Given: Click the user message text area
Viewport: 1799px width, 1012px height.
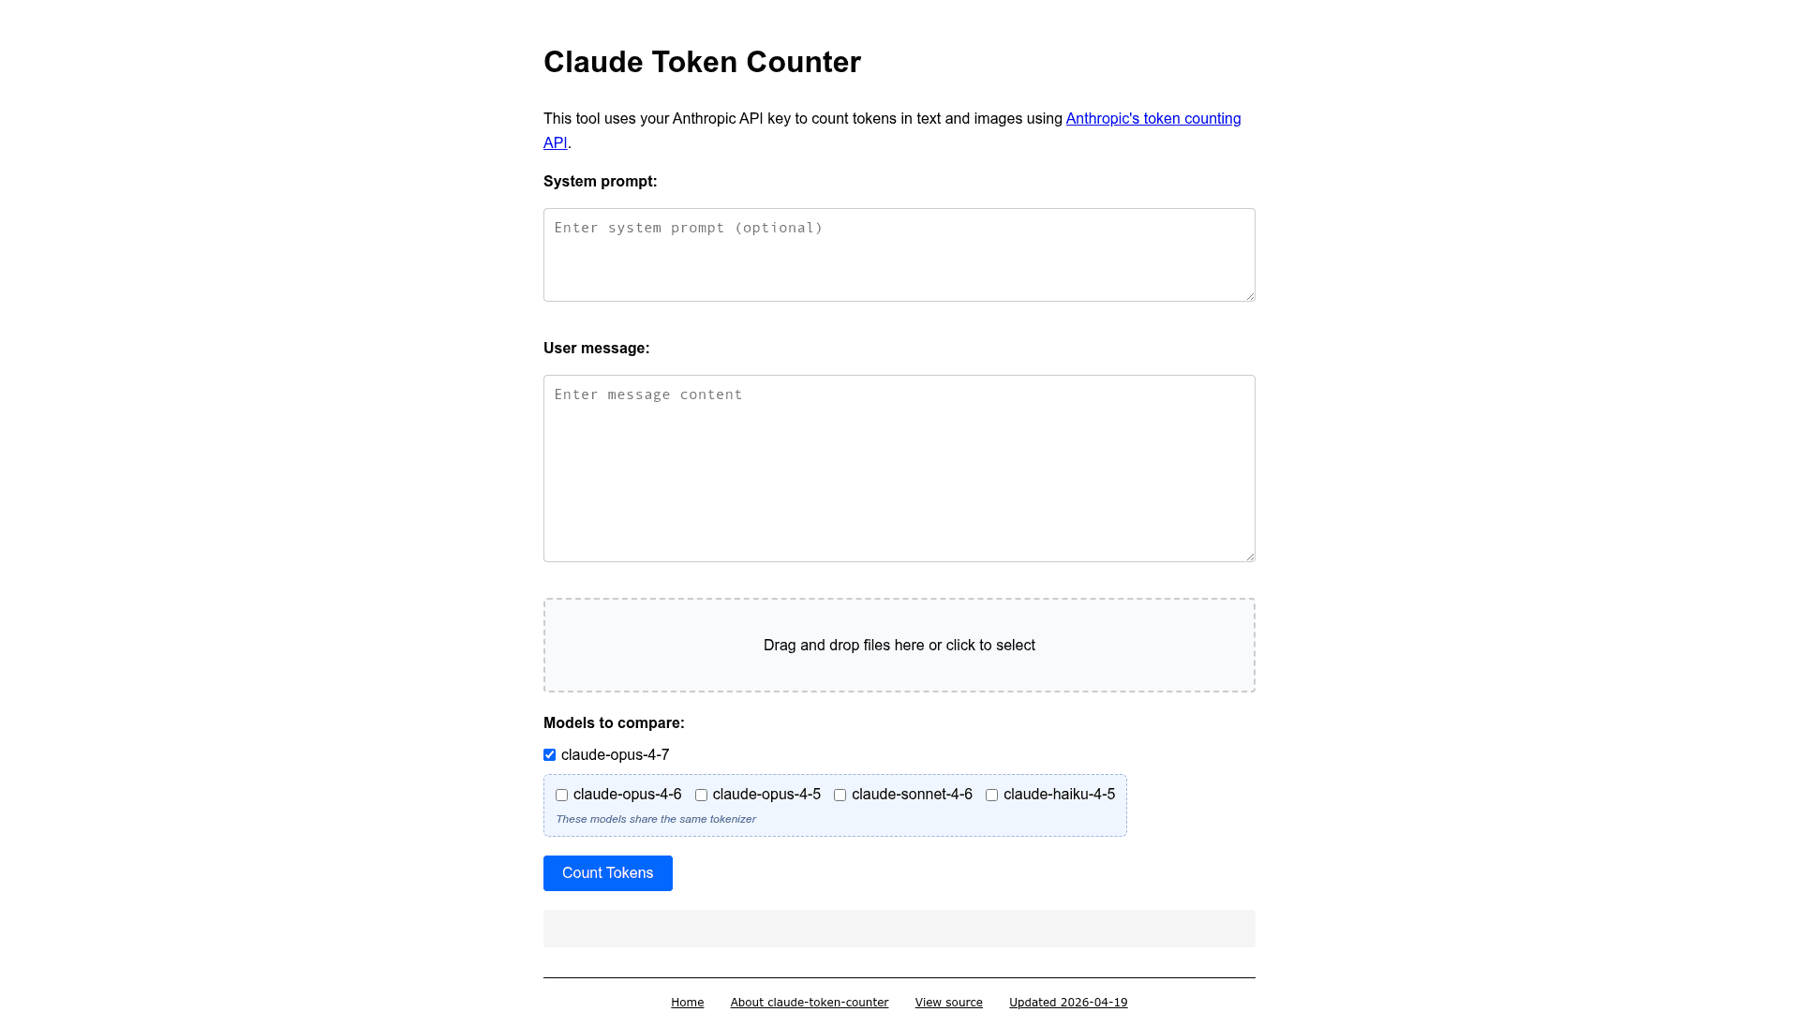Looking at the screenshot, I should coord(899,469).
